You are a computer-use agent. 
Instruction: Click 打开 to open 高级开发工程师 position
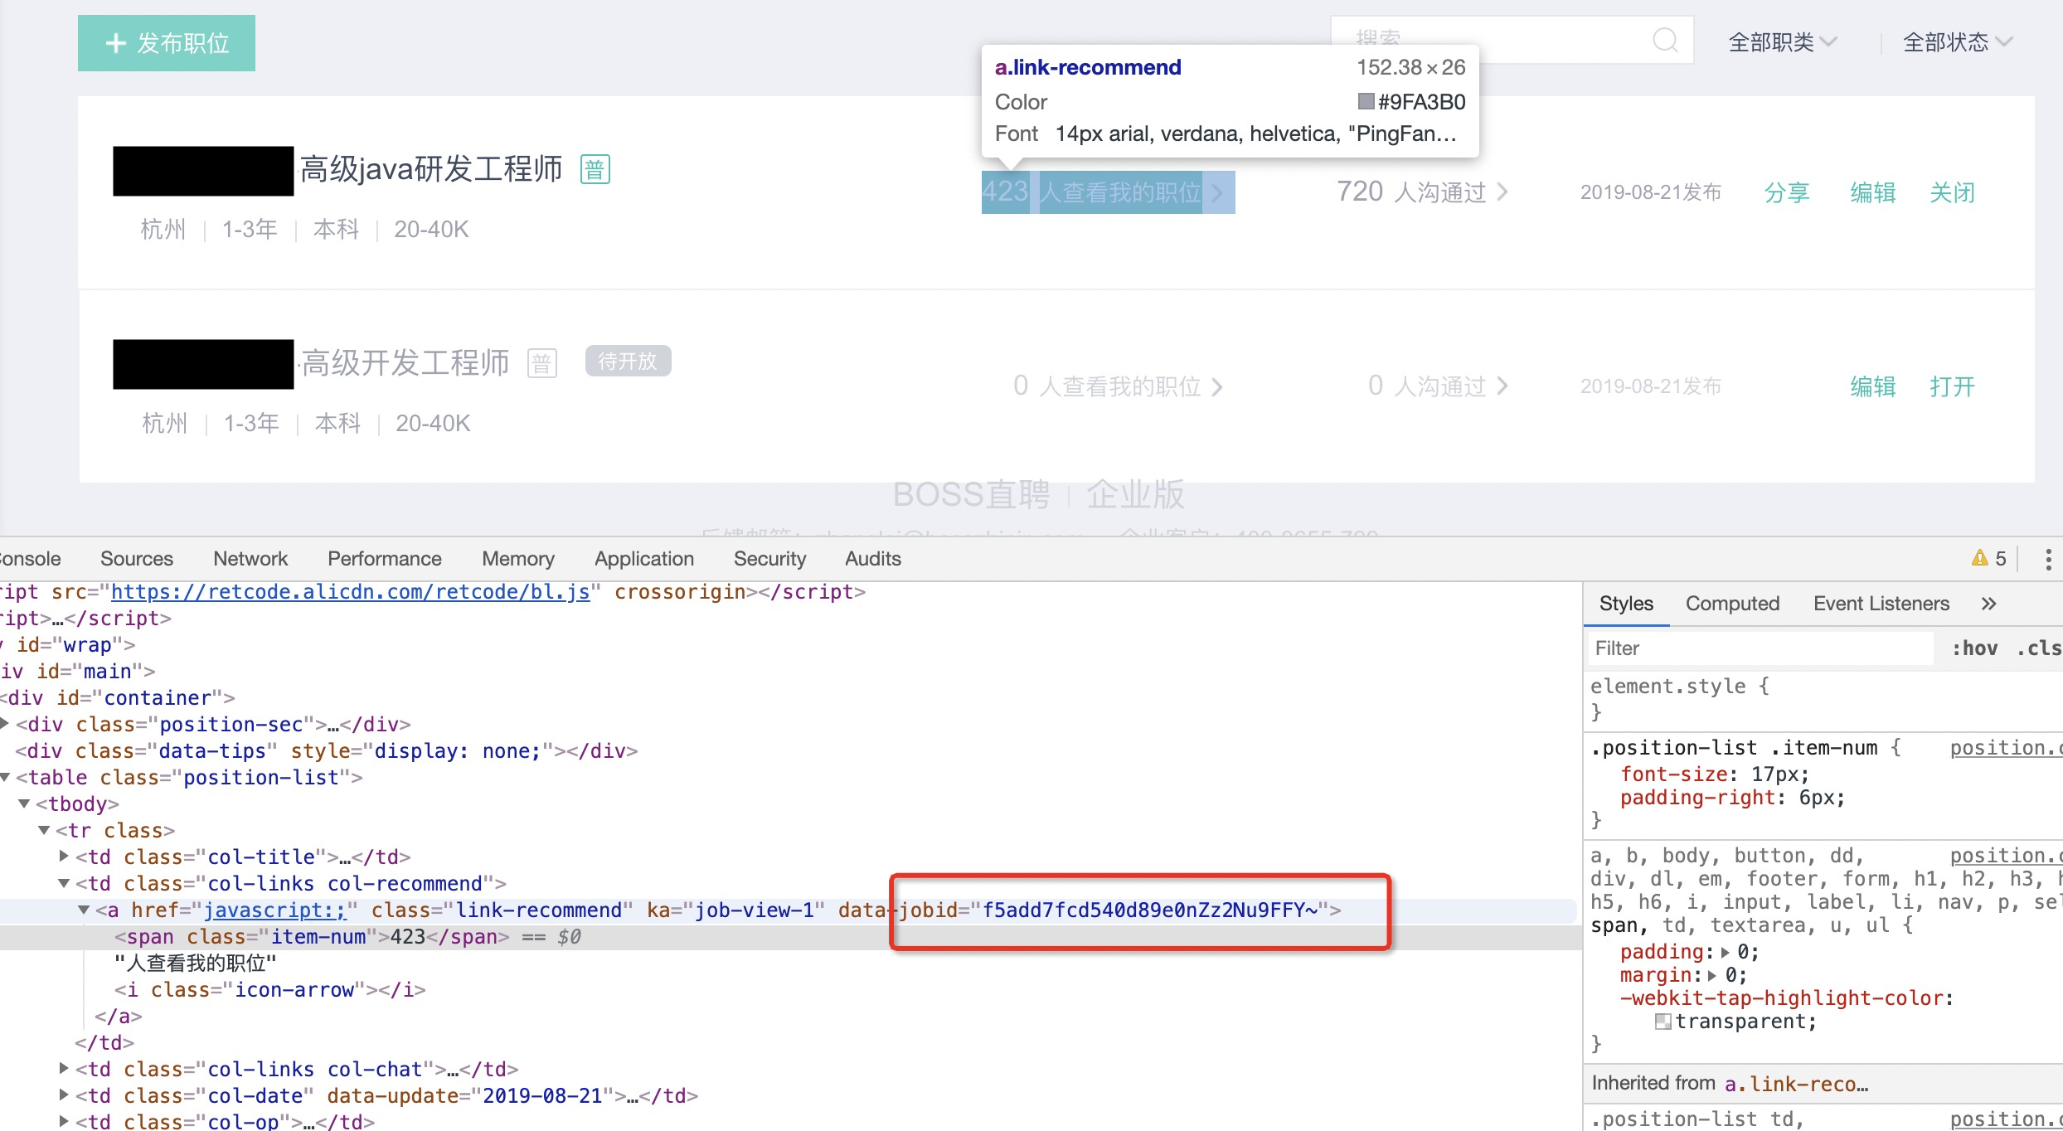[x=1952, y=386]
